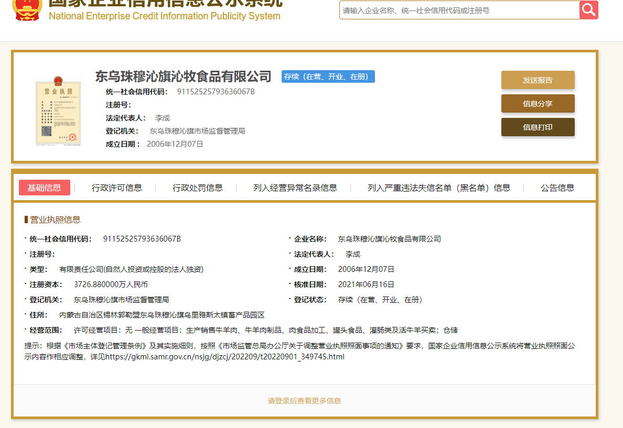Click registered capital value 3726.880000万人民币
This screenshot has height=428, width=623.
tap(111, 284)
